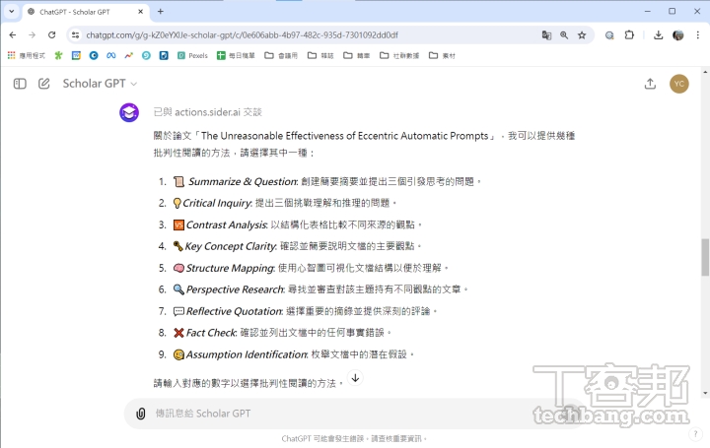Select the Critical Inquiry option text
This screenshot has width=710, height=448.
tap(217, 203)
